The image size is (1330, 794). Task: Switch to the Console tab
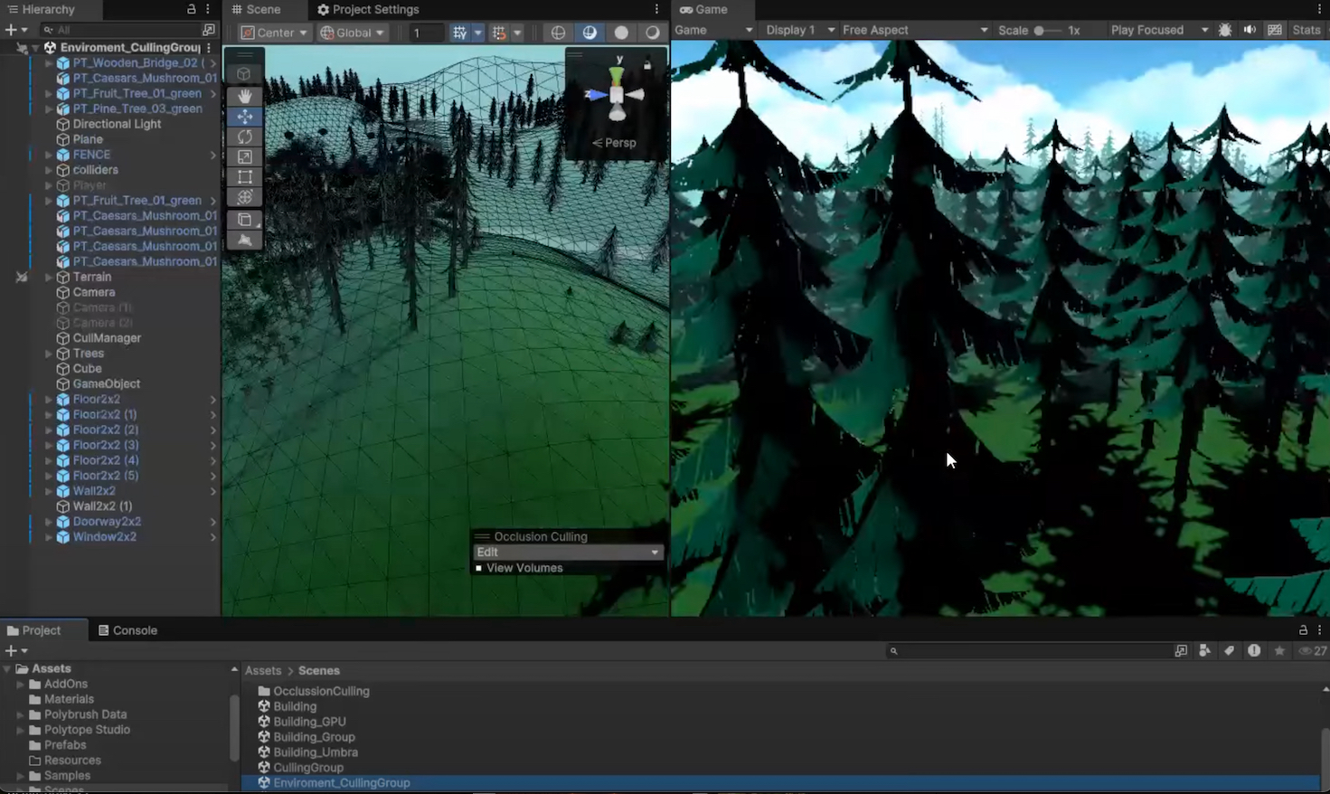pos(127,630)
